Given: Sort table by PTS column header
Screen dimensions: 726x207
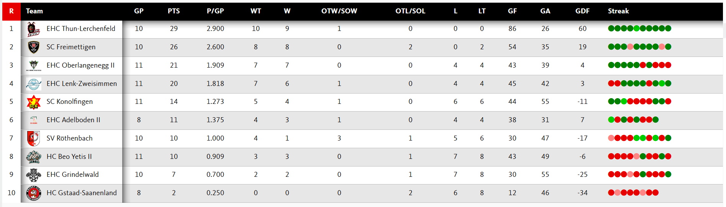Looking at the screenshot, I should [174, 11].
